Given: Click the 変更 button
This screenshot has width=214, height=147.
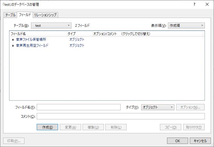Looking at the screenshot, I should 70,127.
